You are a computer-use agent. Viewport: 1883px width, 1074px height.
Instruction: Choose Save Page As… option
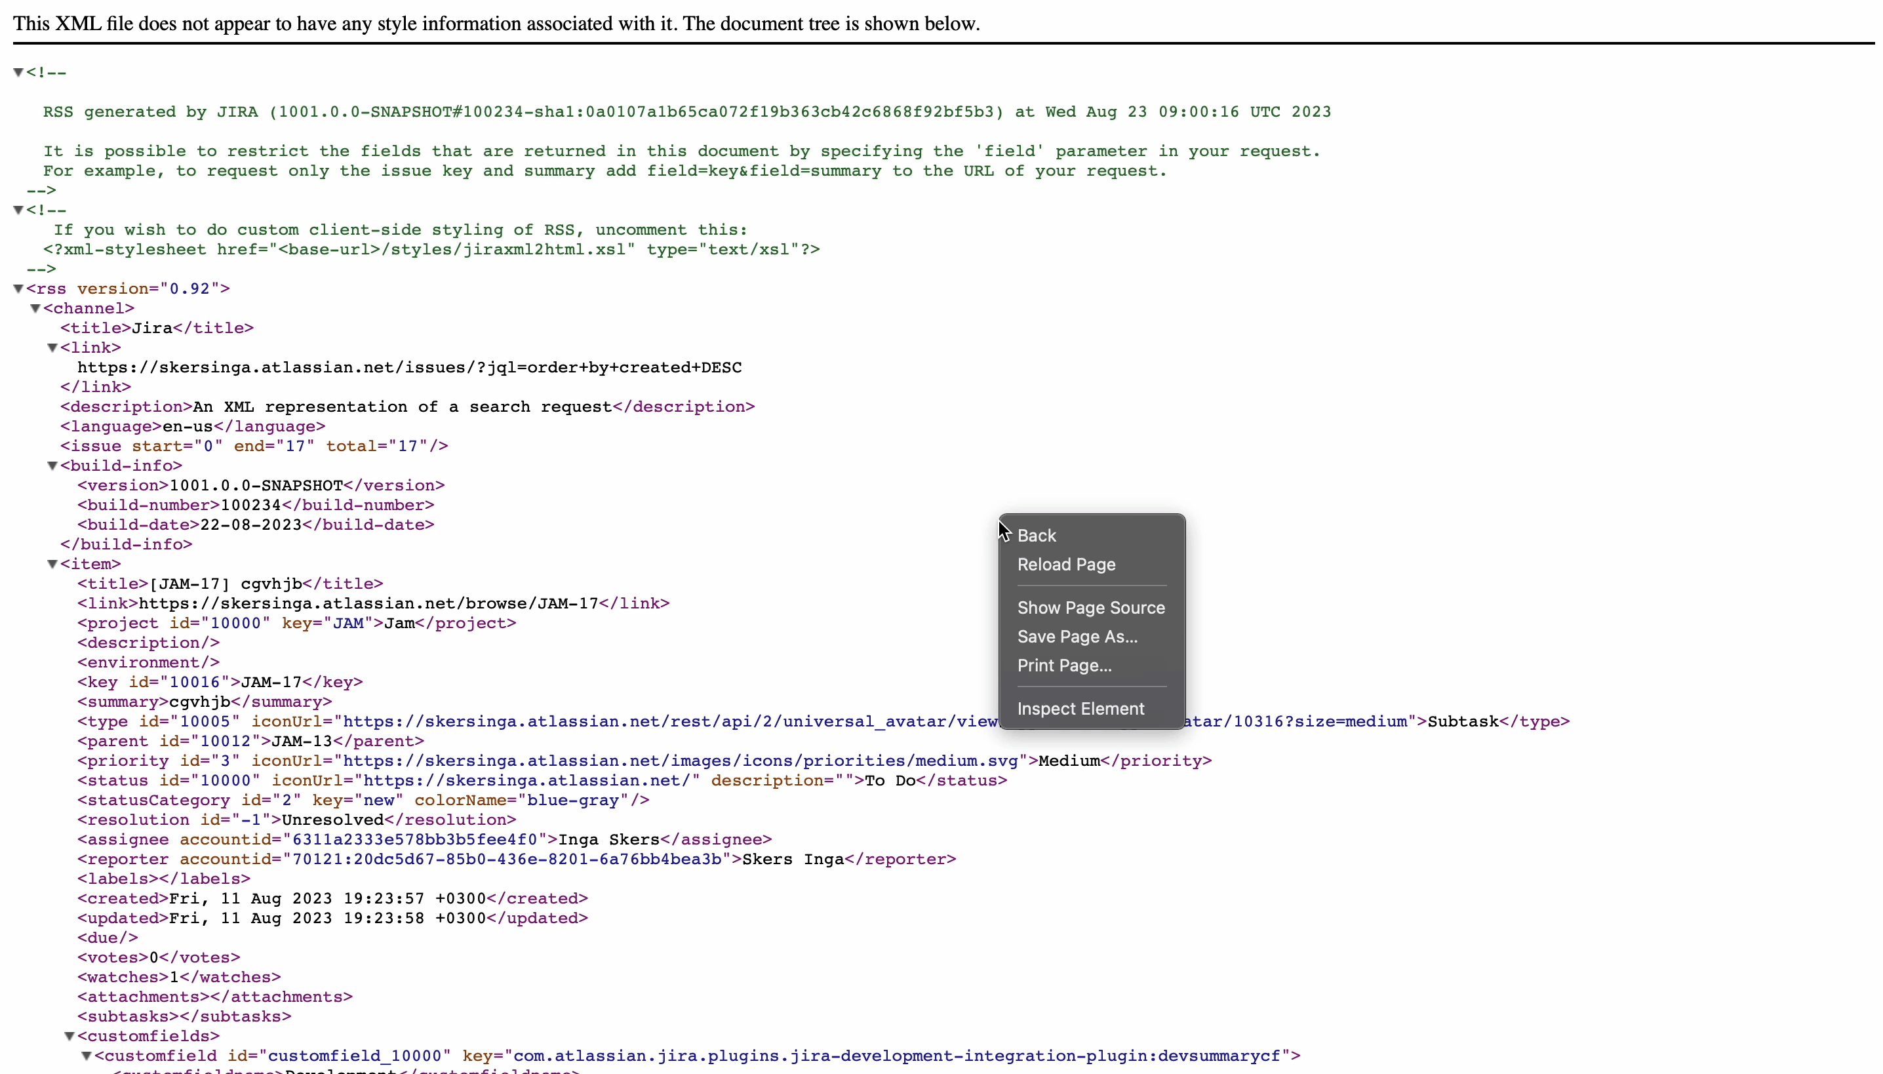point(1077,637)
